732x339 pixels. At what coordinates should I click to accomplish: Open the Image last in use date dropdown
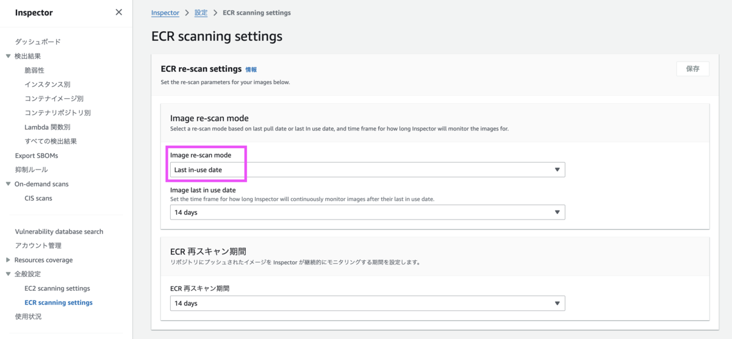pyautogui.click(x=368, y=212)
